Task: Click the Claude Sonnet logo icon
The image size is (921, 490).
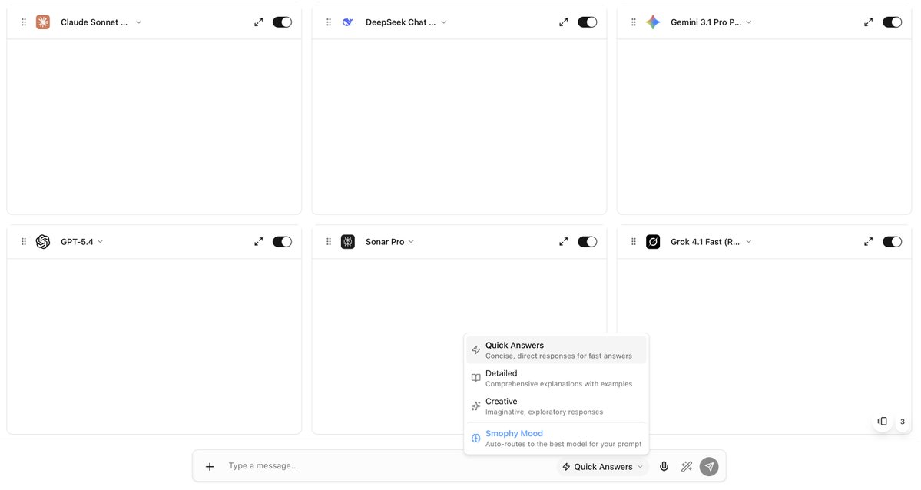Action: point(43,22)
